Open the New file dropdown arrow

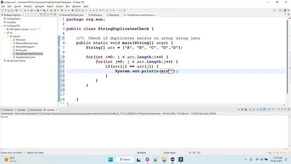point(5,10)
